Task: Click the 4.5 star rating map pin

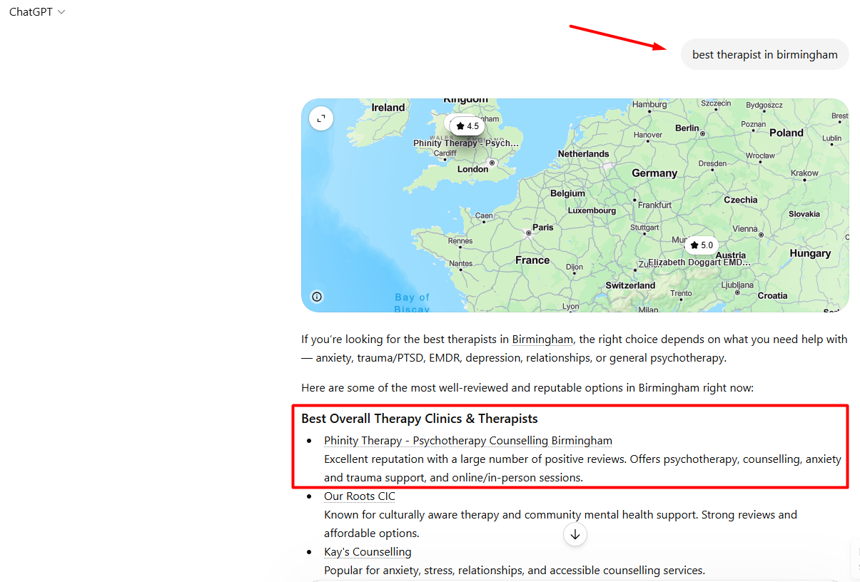Action: [467, 126]
